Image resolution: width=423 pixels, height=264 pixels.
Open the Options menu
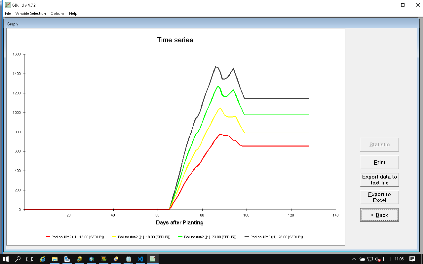58,14
